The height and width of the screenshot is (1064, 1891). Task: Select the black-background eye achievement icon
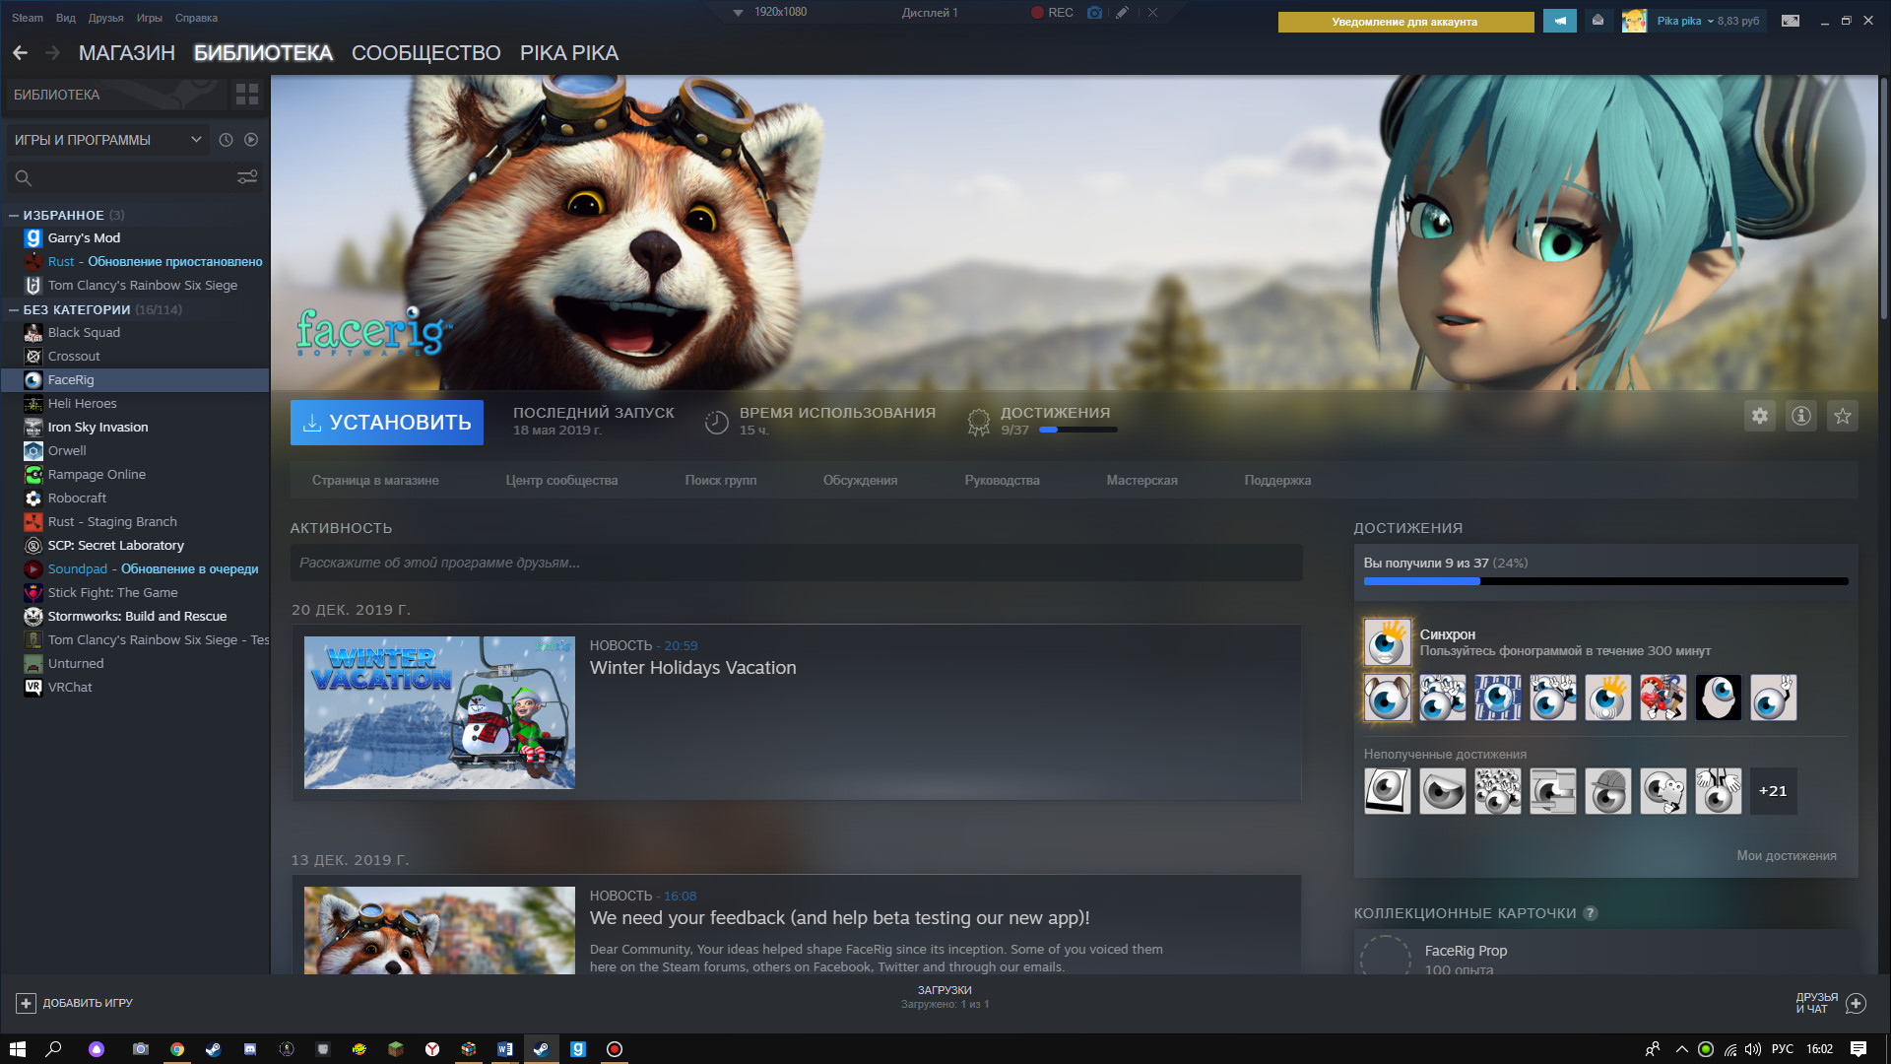1719,698
